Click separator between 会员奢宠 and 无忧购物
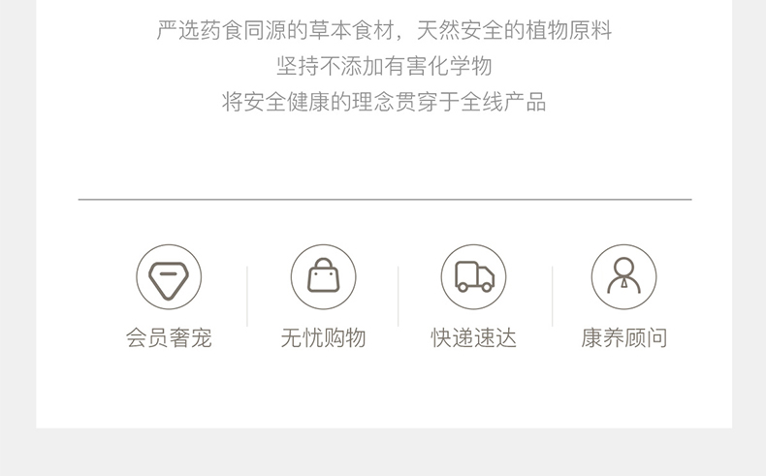 pos(247,297)
